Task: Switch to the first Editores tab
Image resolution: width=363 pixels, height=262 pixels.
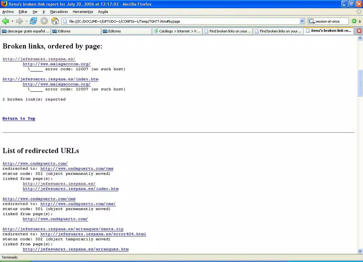Action: [76, 31]
